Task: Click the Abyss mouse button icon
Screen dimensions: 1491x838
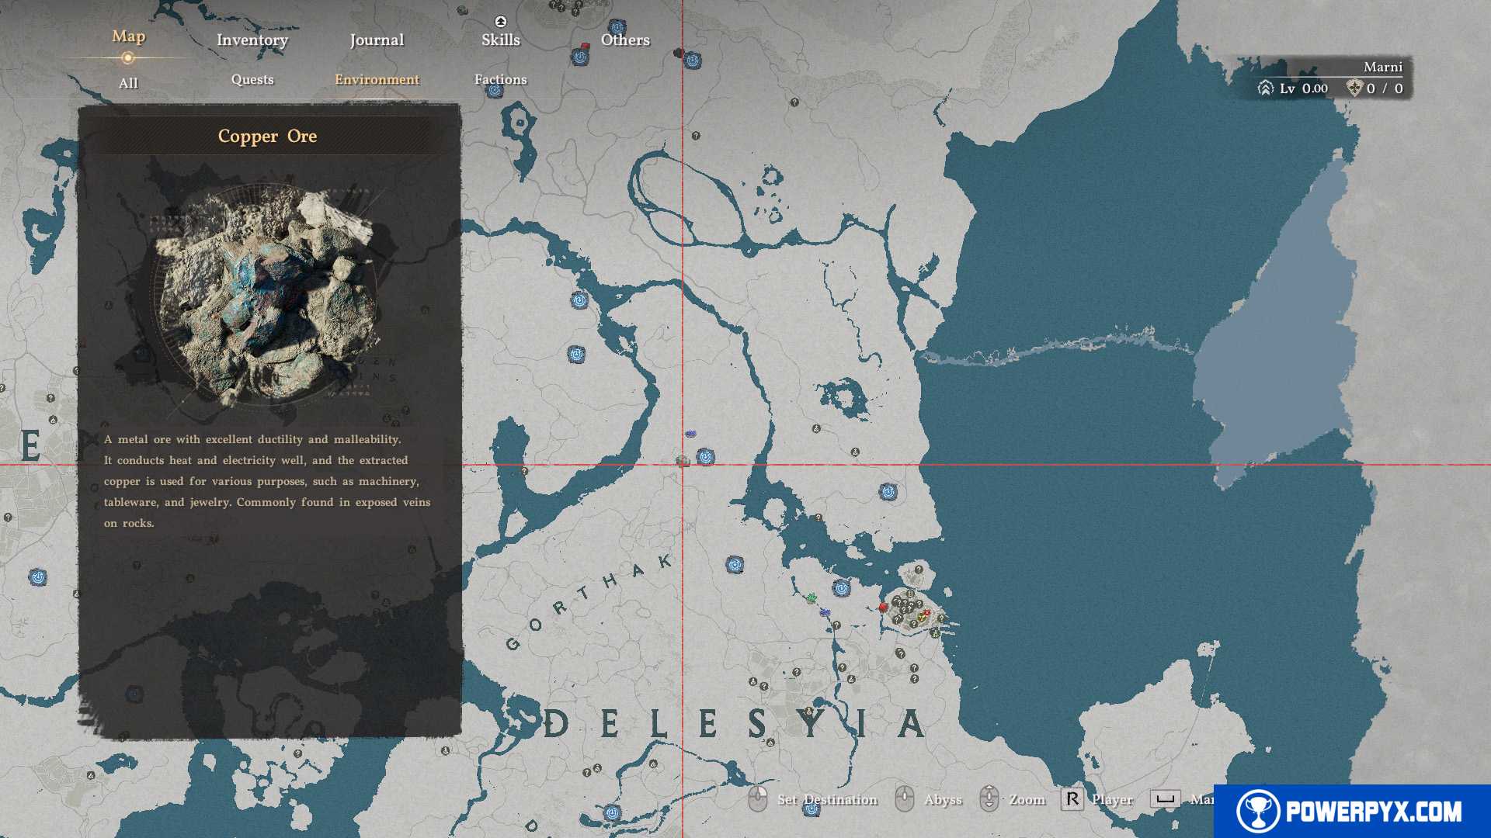Action: tap(904, 798)
